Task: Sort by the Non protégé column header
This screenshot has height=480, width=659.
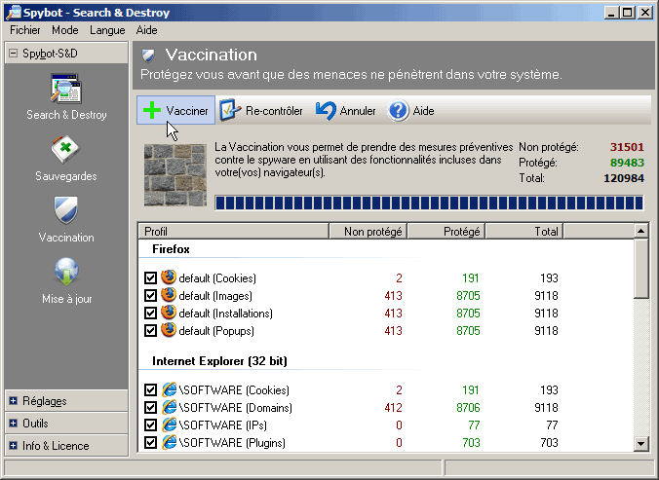Action: pyautogui.click(x=368, y=232)
